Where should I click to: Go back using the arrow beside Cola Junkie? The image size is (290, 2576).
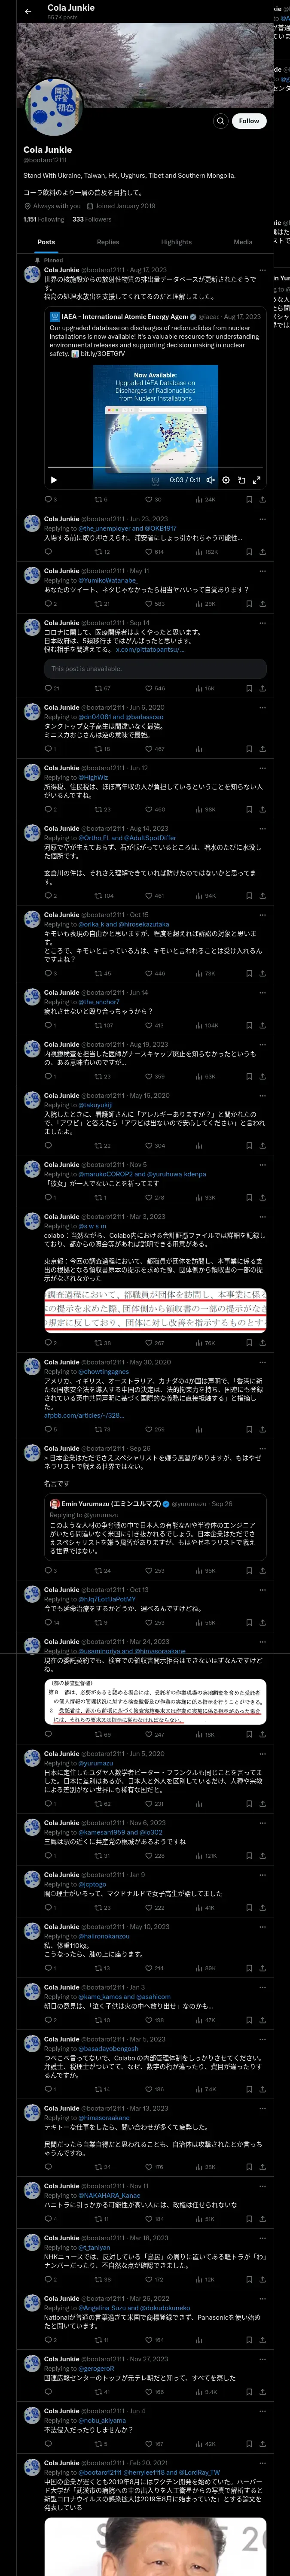pyautogui.click(x=28, y=11)
